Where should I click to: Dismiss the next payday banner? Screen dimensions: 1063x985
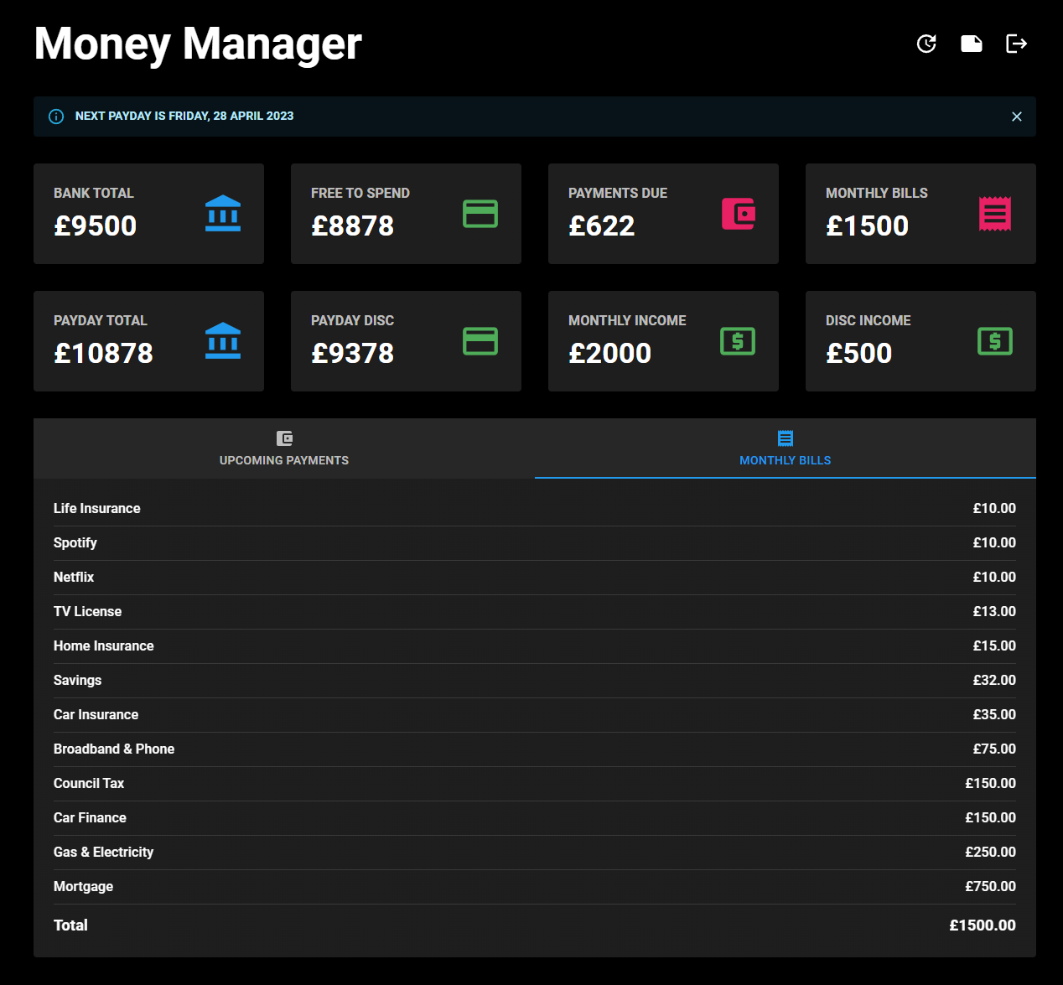(1017, 117)
